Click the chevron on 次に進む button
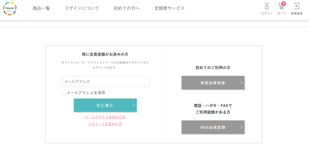309x149 pixels. (x=134, y=105)
